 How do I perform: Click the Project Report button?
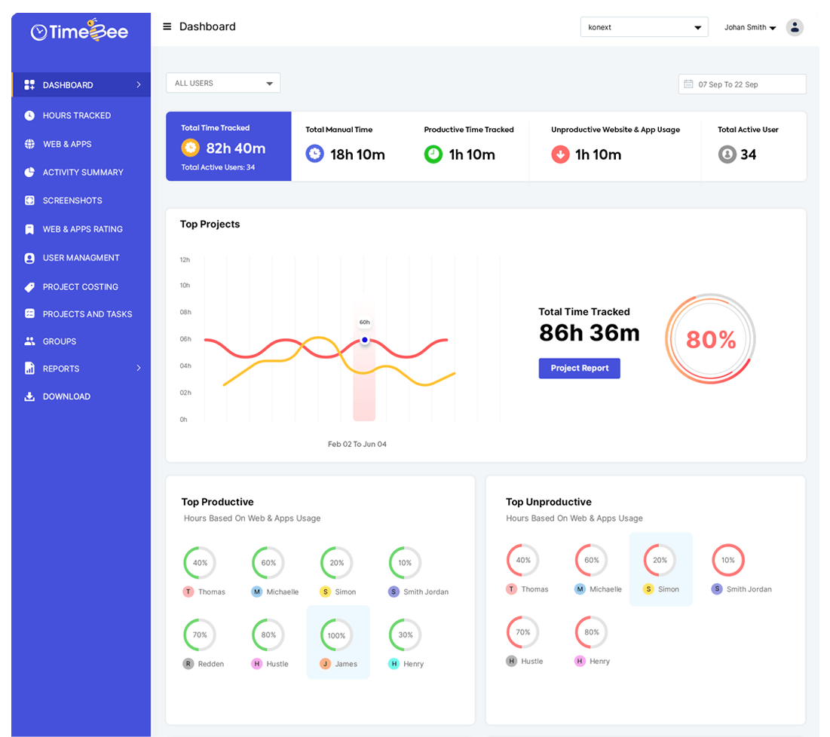[579, 368]
